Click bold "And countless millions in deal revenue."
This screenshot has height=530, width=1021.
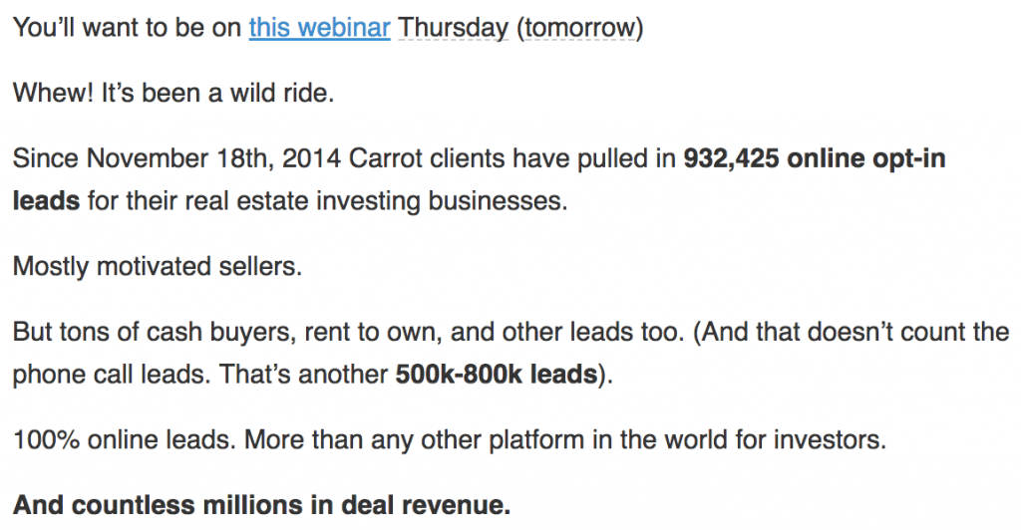(x=261, y=504)
